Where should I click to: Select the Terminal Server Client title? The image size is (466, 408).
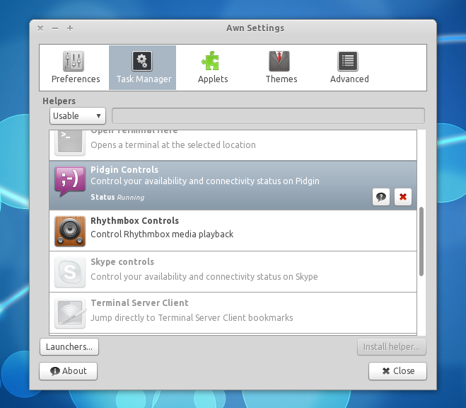139,303
